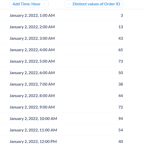Choose the January 2, 2022, 6:00 AM cell
The width and height of the screenshot is (143, 147).
click(x=32, y=73)
